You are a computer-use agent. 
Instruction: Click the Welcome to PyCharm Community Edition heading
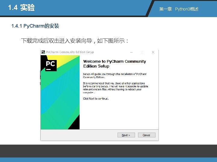115,64
